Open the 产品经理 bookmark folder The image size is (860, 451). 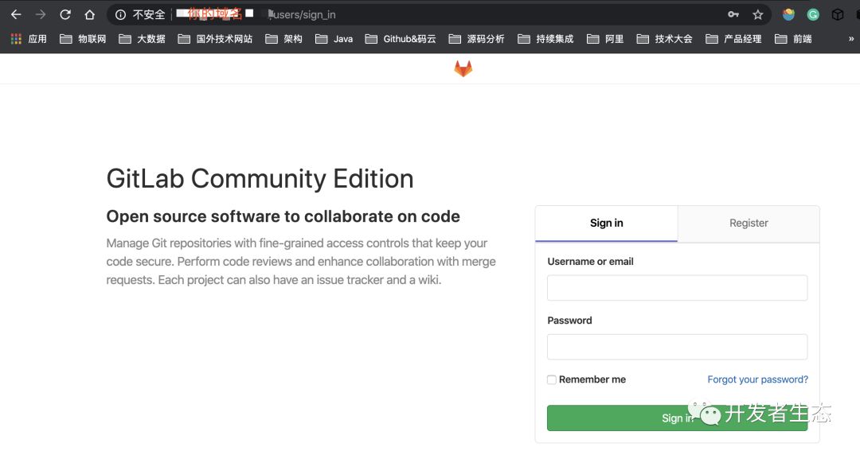[733, 39]
